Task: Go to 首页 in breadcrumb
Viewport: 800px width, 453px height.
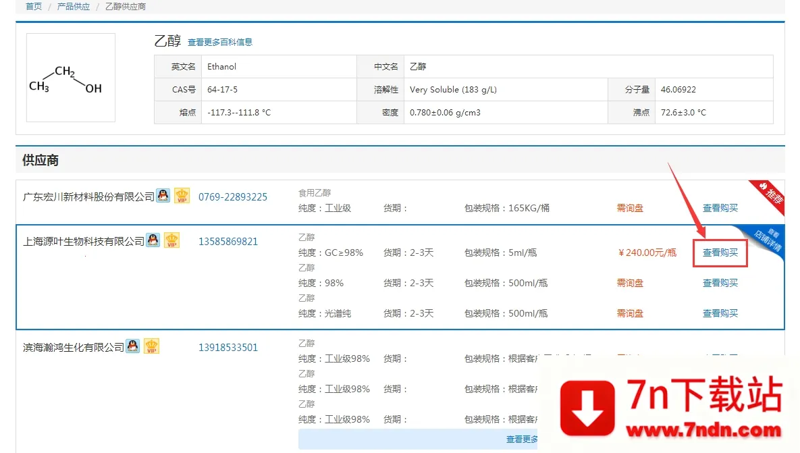Action: point(34,7)
